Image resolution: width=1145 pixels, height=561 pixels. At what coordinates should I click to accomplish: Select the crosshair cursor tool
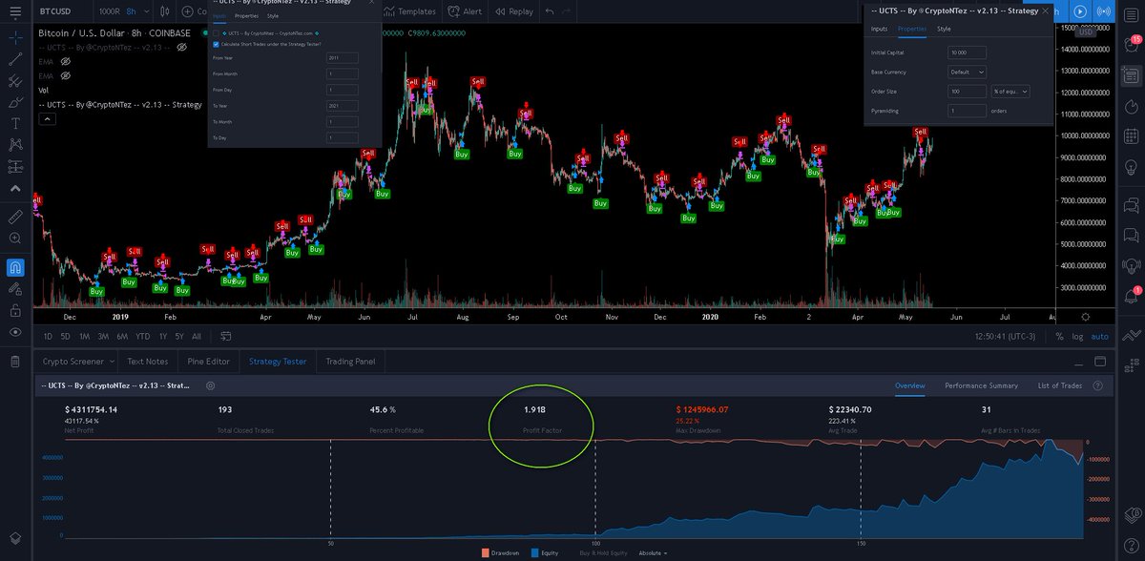[14, 37]
